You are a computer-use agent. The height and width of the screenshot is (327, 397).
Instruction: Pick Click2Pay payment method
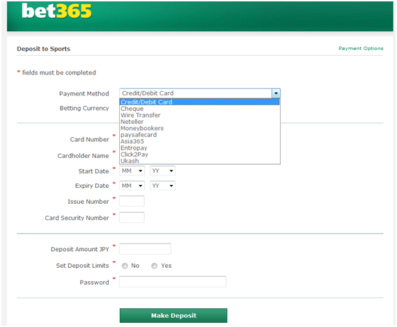pyautogui.click(x=199, y=154)
